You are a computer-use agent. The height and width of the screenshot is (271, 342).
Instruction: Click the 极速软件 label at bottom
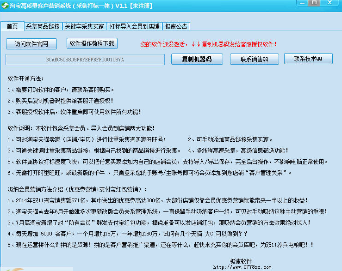click(x=241, y=261)
